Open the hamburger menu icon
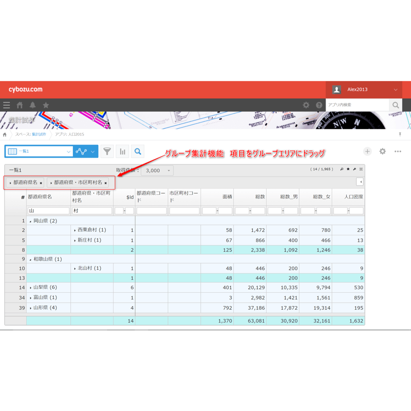Viewport: 411px width, 411px height. pyautogui.click(x=7, y=105)
